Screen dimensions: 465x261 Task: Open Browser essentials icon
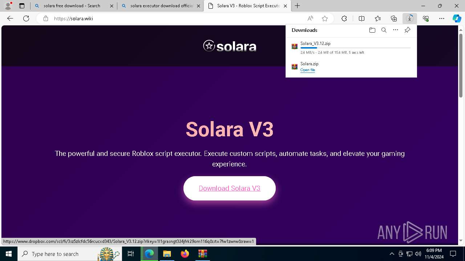426,18
